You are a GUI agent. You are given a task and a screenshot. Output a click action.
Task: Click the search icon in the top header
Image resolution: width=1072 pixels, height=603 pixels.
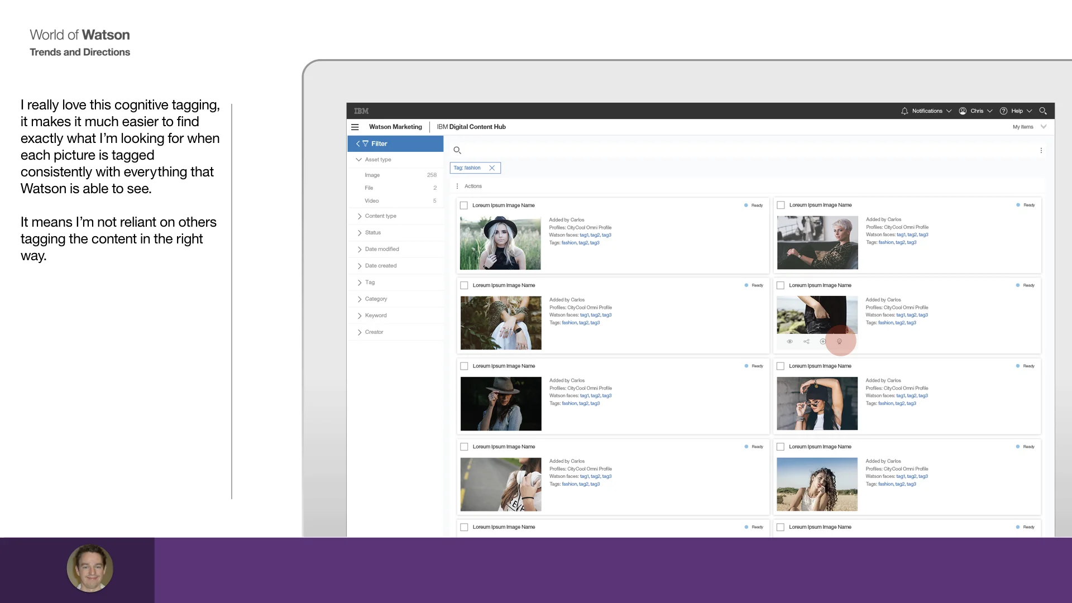pyautogui.click(x=1043, y=111)
